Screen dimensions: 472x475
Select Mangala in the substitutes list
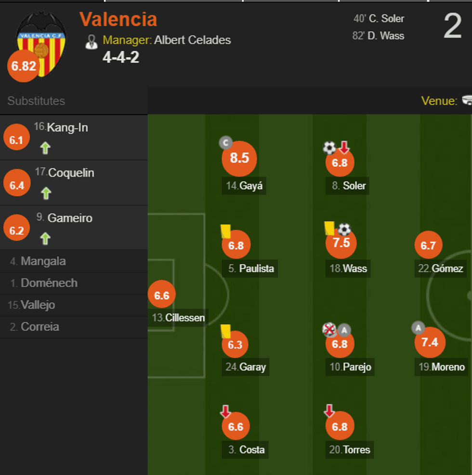[x=43, y=261]
